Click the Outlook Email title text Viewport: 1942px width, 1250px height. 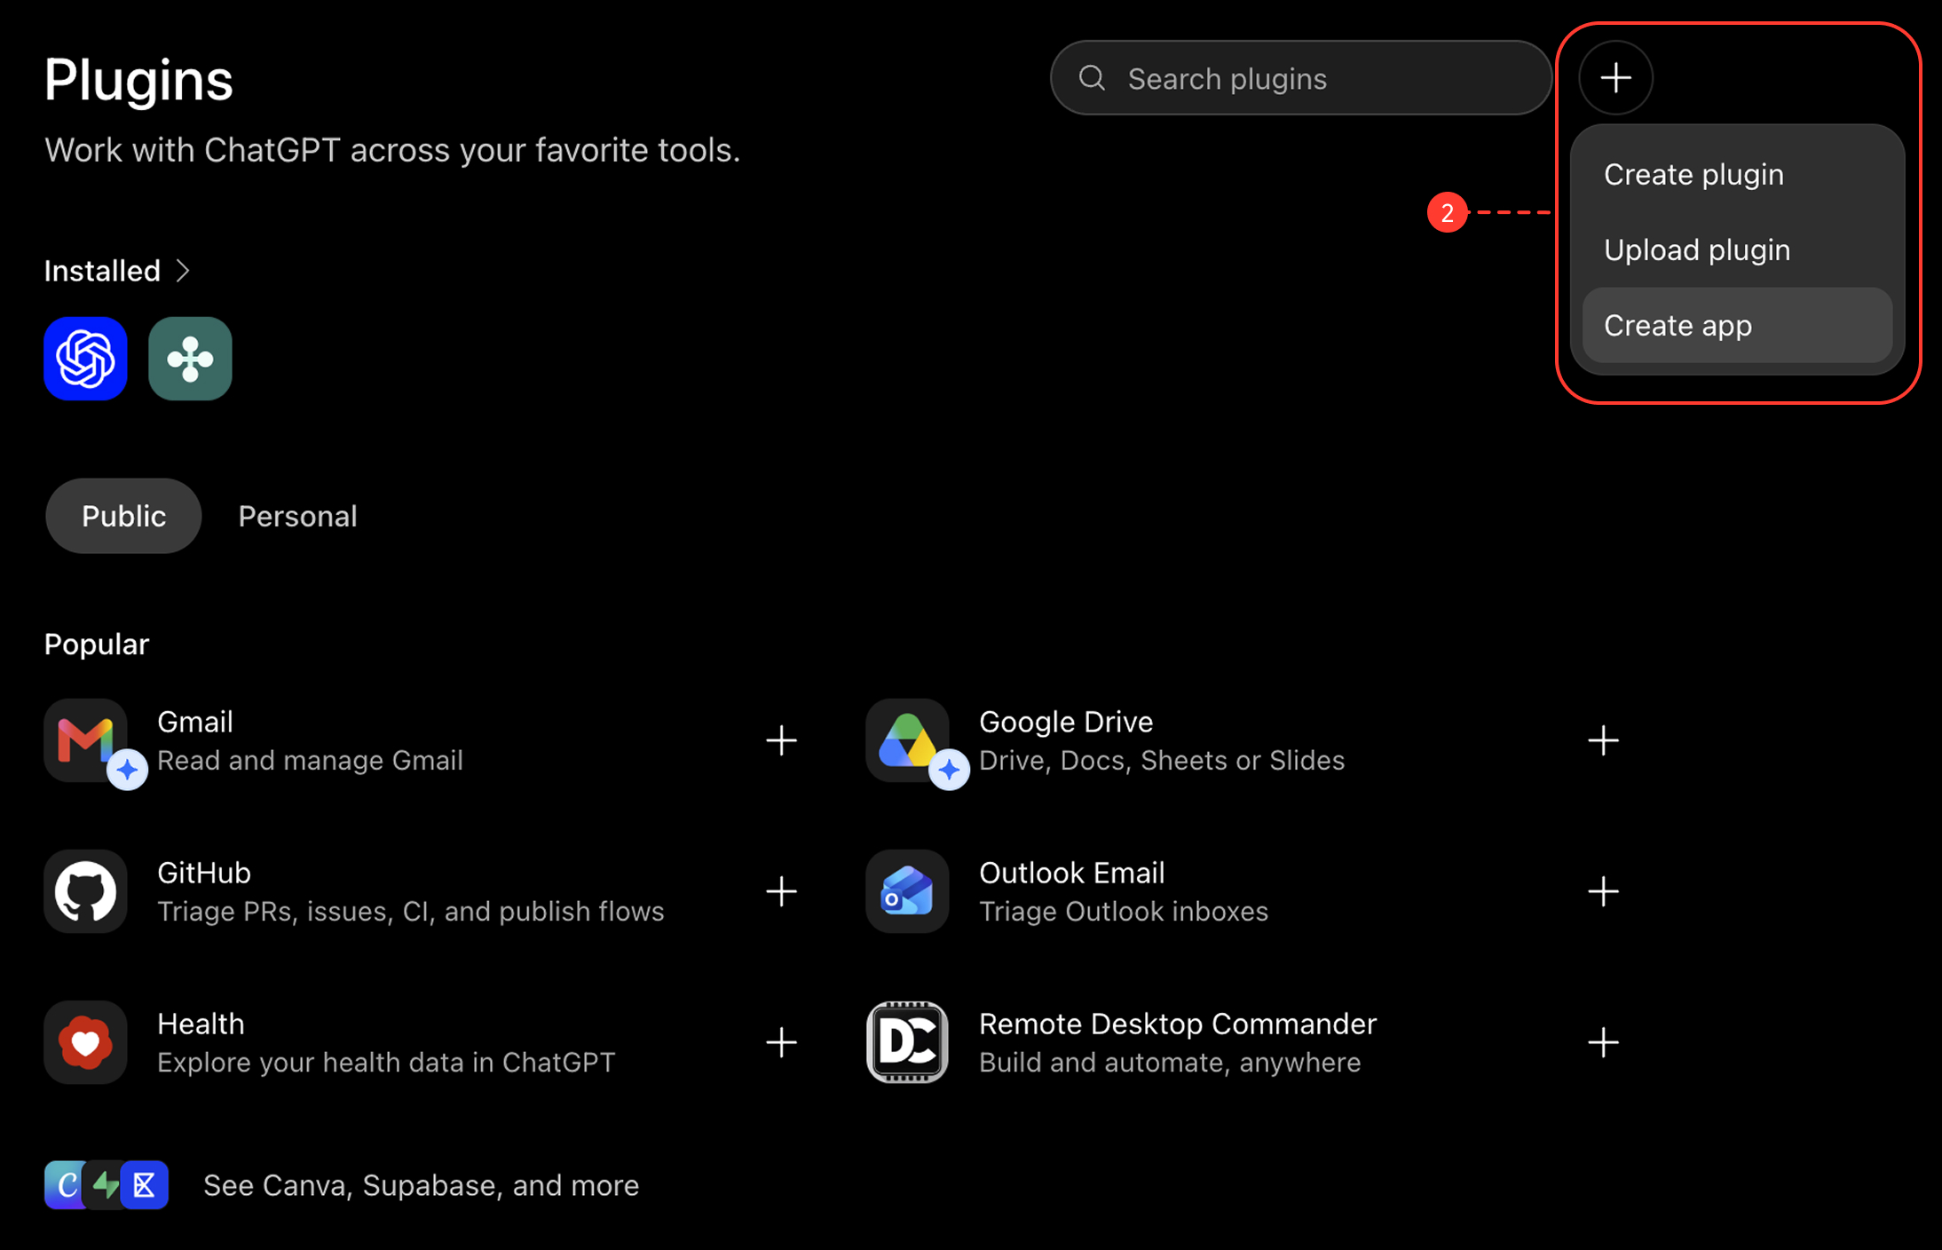pos(1071,873)
